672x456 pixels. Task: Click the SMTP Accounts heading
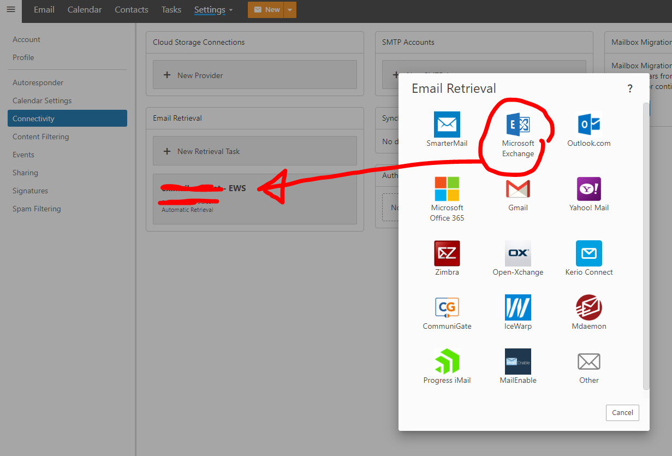[x=408, y=42]
